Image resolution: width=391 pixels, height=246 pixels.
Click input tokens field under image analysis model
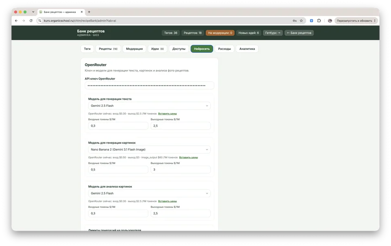pyautogui.click(x=118, y=213)
